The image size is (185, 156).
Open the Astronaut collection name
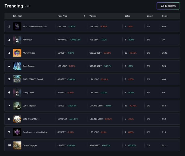[27, 40]
